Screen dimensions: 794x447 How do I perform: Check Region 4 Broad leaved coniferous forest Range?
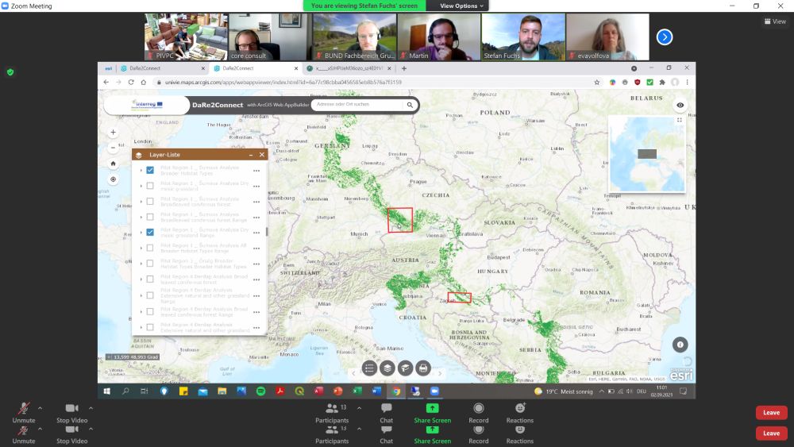(150, 311)
